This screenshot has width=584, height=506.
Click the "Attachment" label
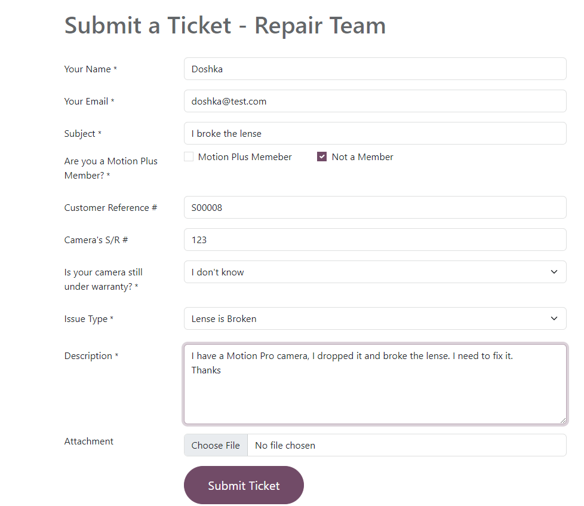pyautogui.click(x=89, y=441)
